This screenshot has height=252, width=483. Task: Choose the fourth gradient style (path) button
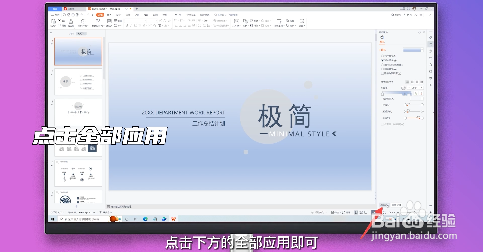click(x=422, y=82)
